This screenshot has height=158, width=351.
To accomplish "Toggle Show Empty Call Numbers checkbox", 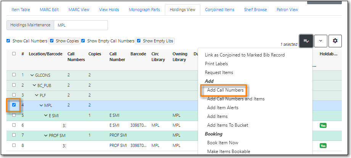I will [x=83, y=41].
